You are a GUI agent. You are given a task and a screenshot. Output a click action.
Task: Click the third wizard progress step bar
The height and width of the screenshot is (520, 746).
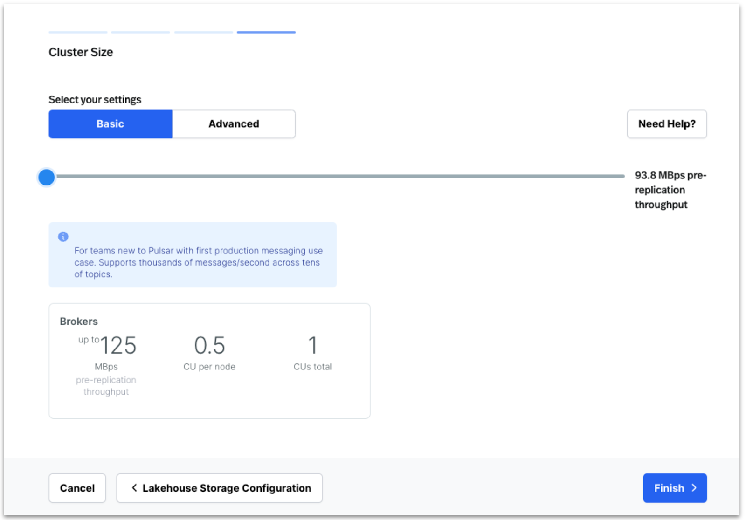pos(203,32)
